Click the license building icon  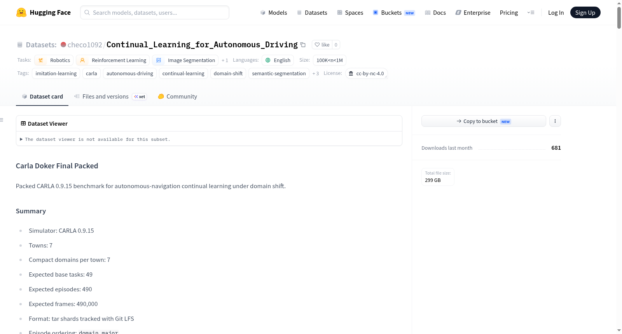(x=351, y=73)
